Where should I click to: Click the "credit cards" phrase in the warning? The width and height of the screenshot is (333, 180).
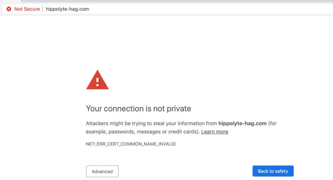click(x=184, y=132)
